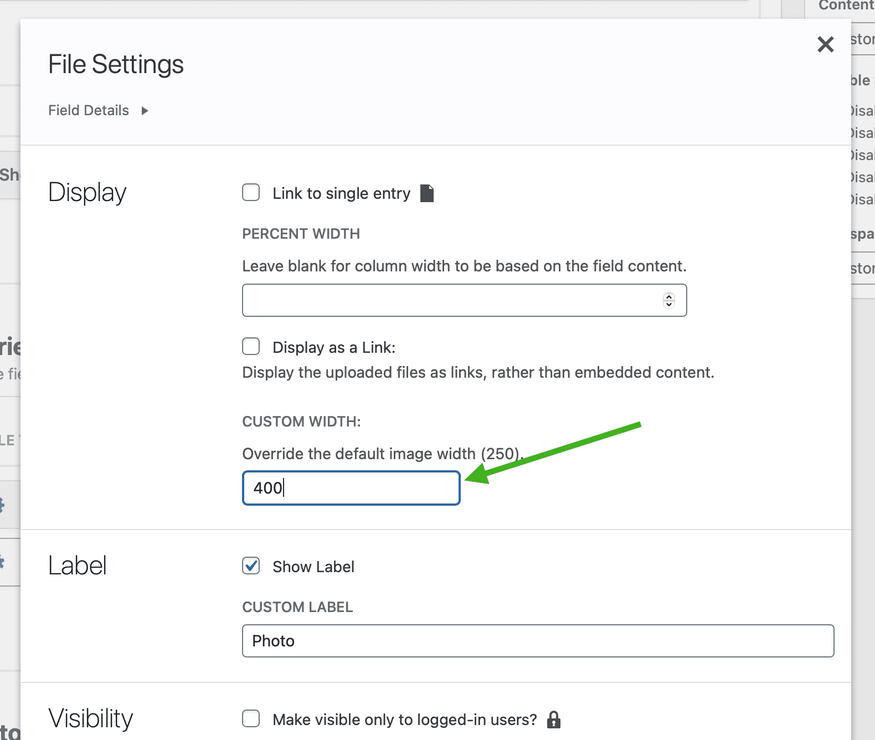Click the Visibility section heading
This screenshot has height=740, width=875.
click(x=90, y=718)
